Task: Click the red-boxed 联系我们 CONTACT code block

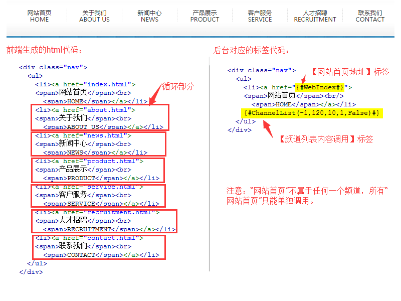Action: point(99,247)
